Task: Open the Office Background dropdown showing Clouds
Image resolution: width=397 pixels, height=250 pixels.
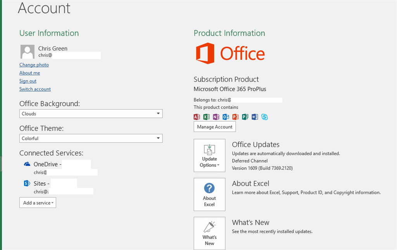Action: point(91,114)
